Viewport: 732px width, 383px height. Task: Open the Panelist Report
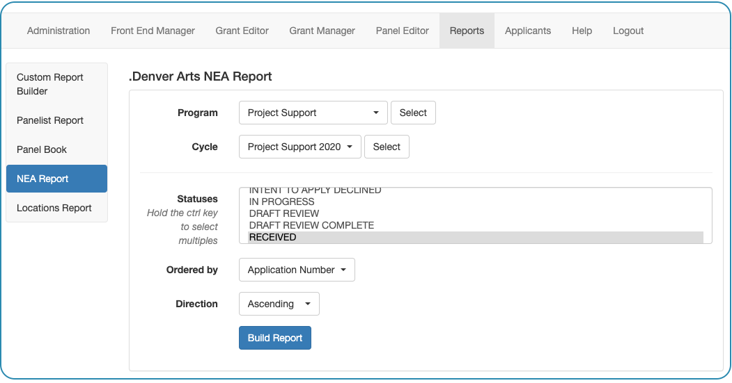pyautogui.click(x=56, y=120)
